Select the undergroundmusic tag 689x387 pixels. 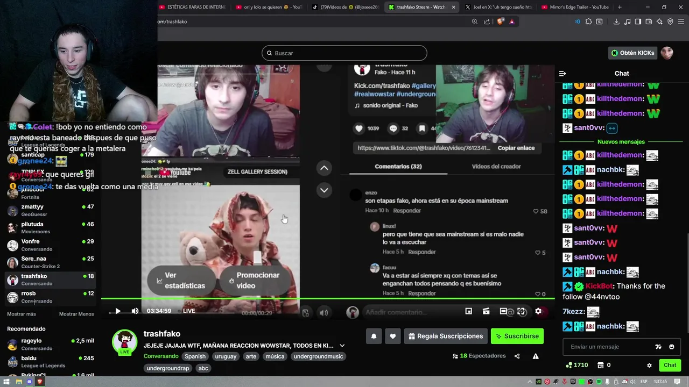pyautogui.click(x=318, y=356)
